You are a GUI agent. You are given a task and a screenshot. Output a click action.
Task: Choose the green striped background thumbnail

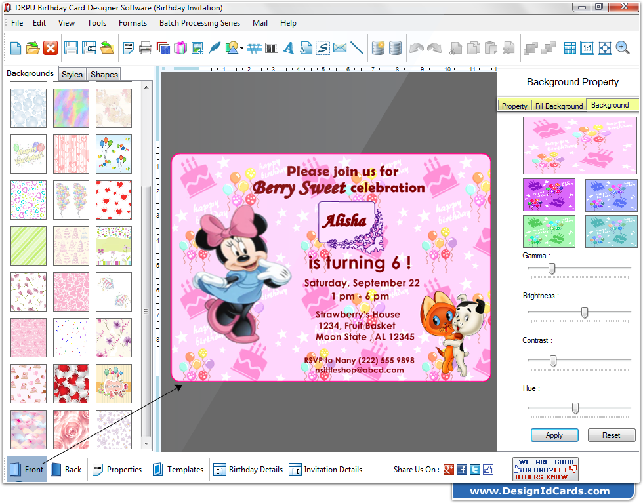click(28, 246)
